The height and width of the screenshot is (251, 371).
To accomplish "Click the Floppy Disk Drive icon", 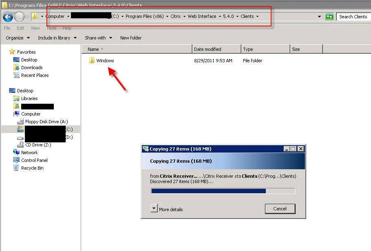I will [20, 121].
